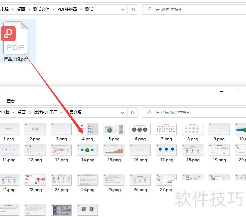Image resolution: width=246 pixels, height=217 pixels.
Task: Go to 桌面 in the 测试 window path
Action: coord(21,9)
